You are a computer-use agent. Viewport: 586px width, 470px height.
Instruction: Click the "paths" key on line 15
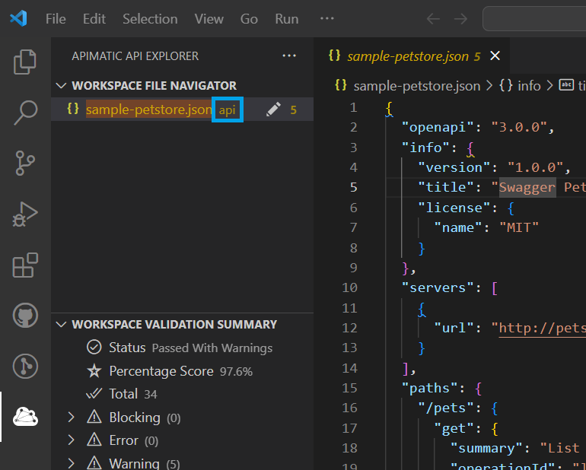pyautogui.click(x=429, y=388)
